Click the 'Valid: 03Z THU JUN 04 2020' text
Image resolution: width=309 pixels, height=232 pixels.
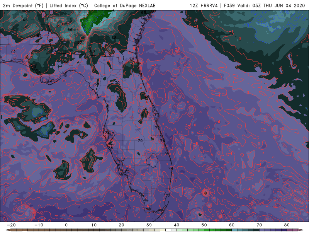[271, 6]
